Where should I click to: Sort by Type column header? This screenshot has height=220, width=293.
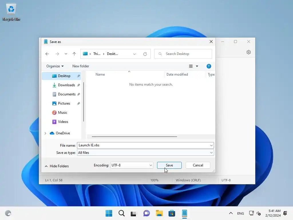click(x=211, y=74)
